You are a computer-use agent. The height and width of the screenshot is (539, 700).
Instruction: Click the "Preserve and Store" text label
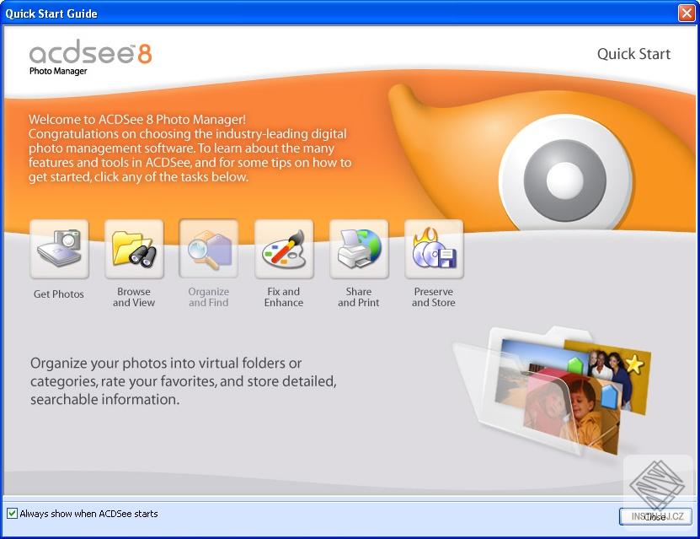tap(434, 297)
